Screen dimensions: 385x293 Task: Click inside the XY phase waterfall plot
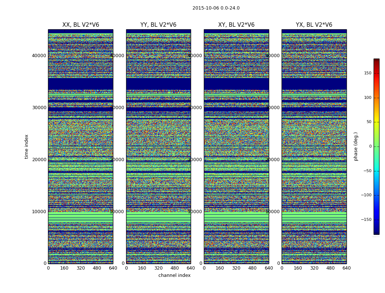(x=236, y=146)
